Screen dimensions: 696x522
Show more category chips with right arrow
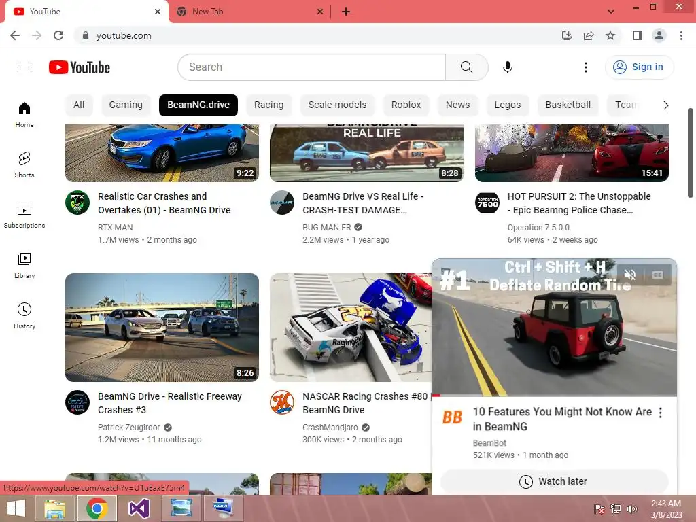pyautogui.click(x=665, y=105)
